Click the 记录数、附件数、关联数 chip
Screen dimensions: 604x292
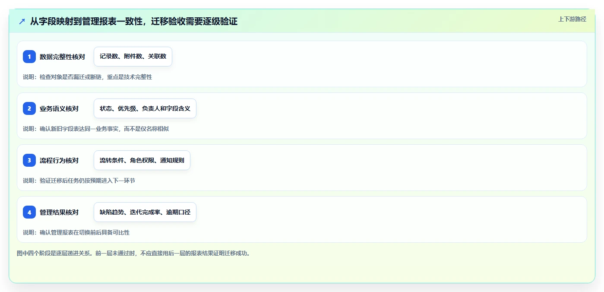[x=133, y=57]
